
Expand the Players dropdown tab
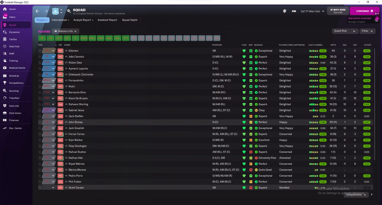(42, 20)
